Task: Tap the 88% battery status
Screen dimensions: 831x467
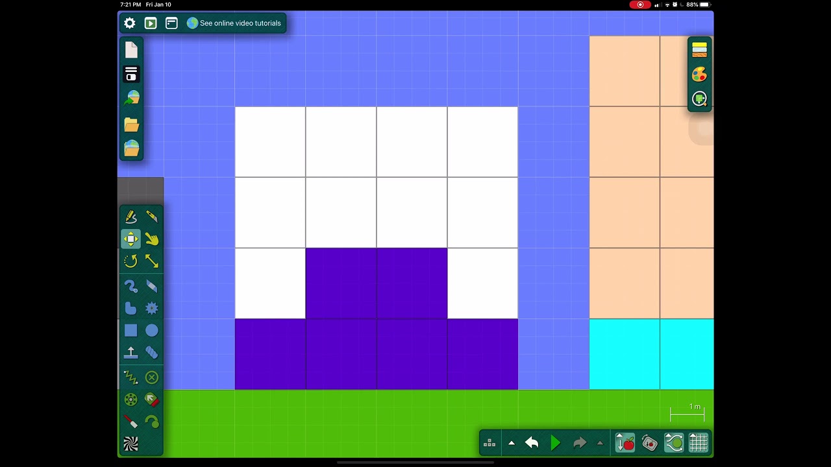Action: [698, 5]
